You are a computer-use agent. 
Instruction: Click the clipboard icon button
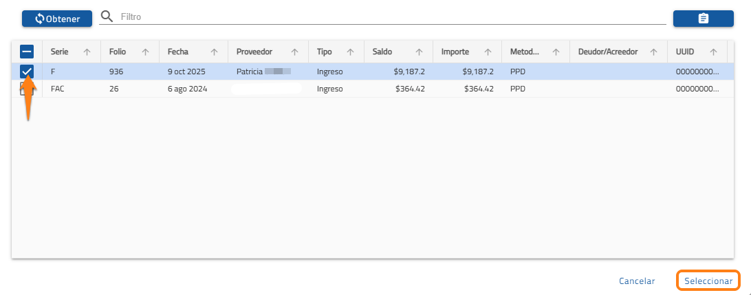[703, 19]
